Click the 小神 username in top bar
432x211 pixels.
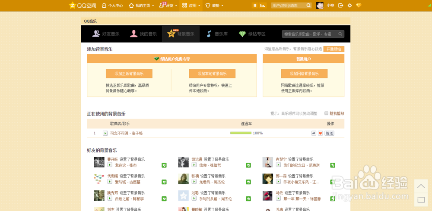[x=330, y=6]
